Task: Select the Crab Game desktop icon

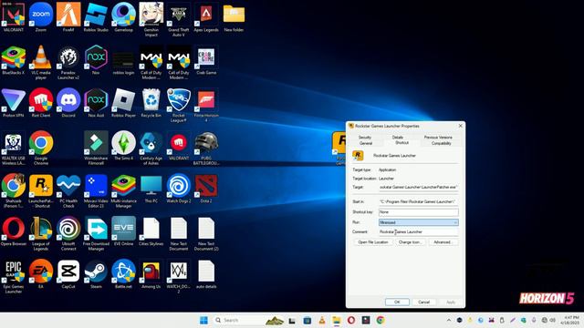Action: click(x=206, y=60)
